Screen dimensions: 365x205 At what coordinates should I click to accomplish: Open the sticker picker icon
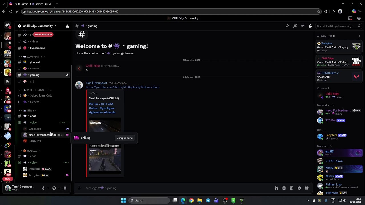pyautogui.click(x=291, y=188)
